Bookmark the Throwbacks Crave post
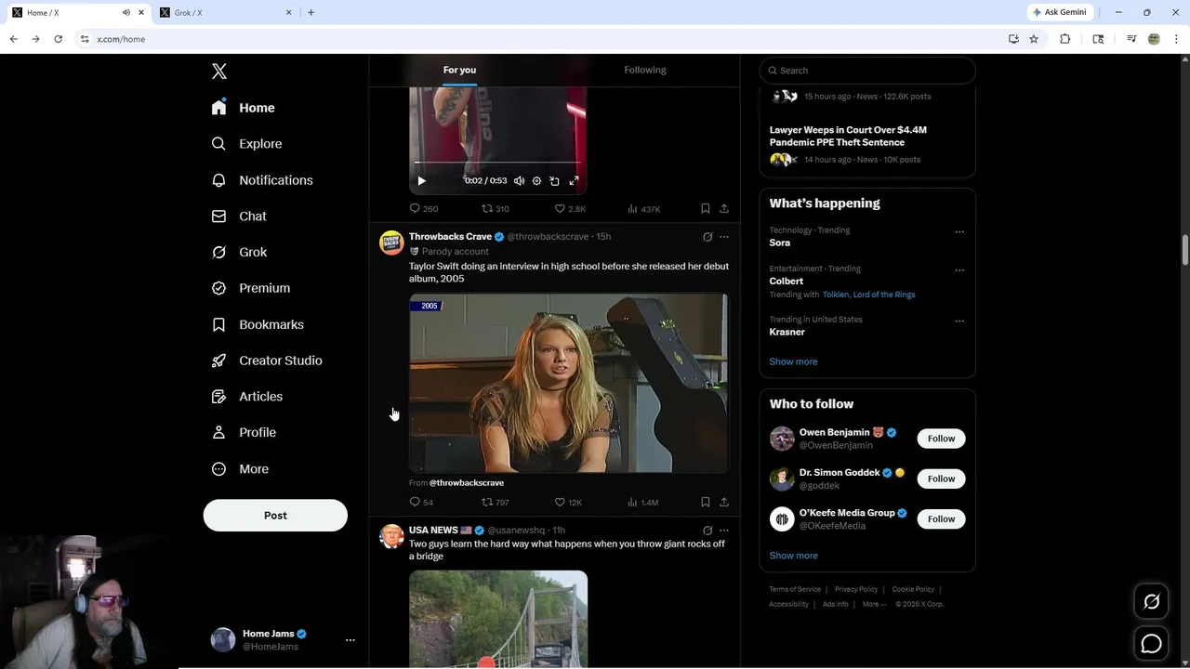The image size is (1190, 669). tap(706, 503)
